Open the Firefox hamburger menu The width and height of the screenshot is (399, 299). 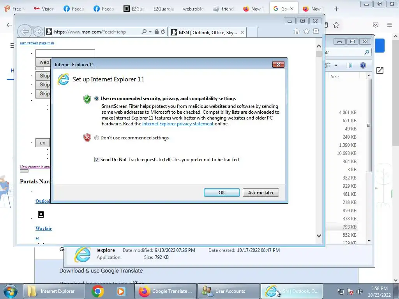(x=389, y=25)
